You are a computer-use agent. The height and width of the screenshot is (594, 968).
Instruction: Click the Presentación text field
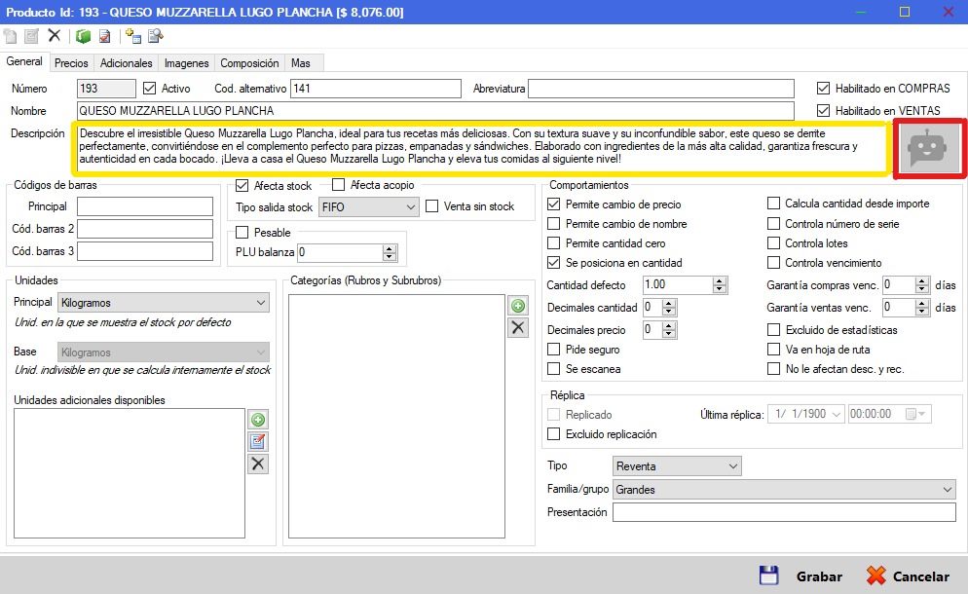pyautogui.click(x=784, y=512)
